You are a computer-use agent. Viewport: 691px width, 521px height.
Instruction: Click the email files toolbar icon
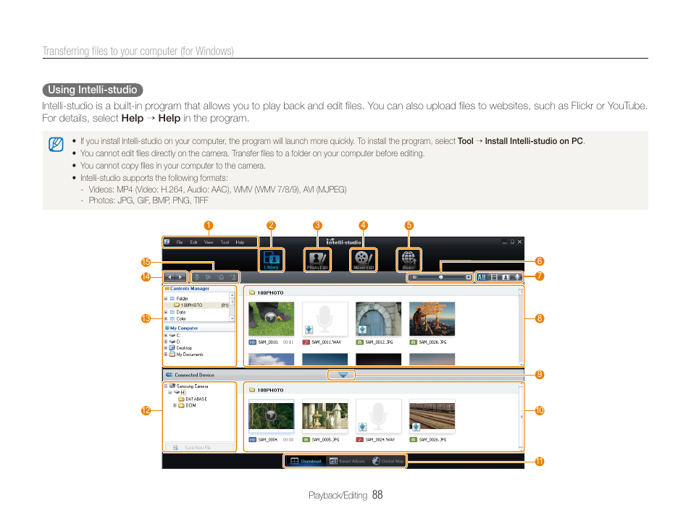click(x=221, y=277)
